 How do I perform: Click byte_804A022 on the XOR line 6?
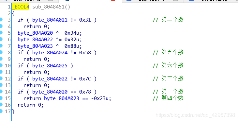[x=35, y=40]
